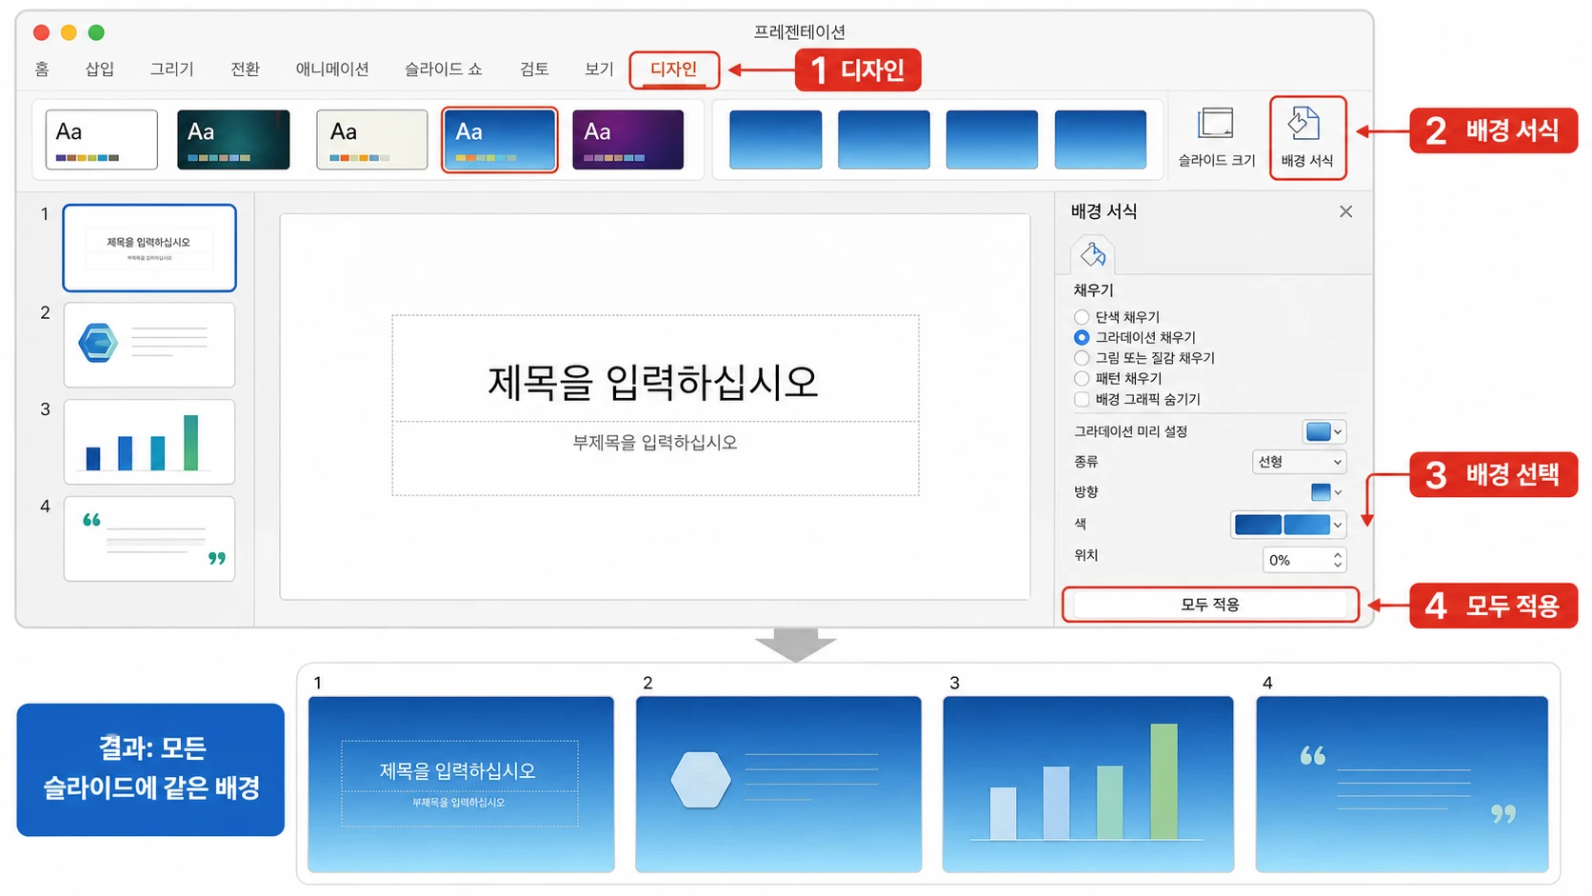Open the 슬라이드 쇼 tab
The height and width of the screenshot is (896, 1592).
point(444,70)
